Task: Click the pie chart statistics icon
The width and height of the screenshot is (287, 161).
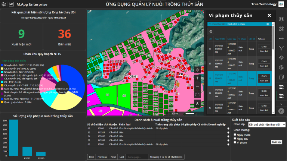Action: tap(281, 67)
